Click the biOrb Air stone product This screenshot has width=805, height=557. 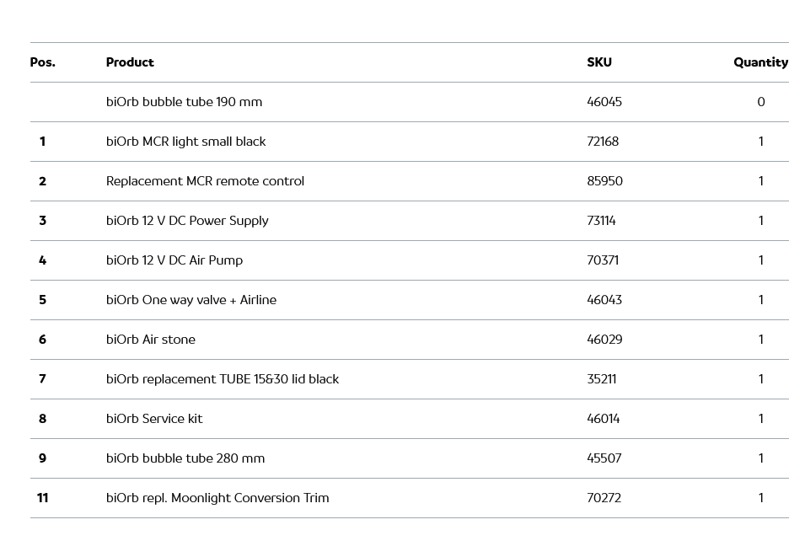[151, 340]
